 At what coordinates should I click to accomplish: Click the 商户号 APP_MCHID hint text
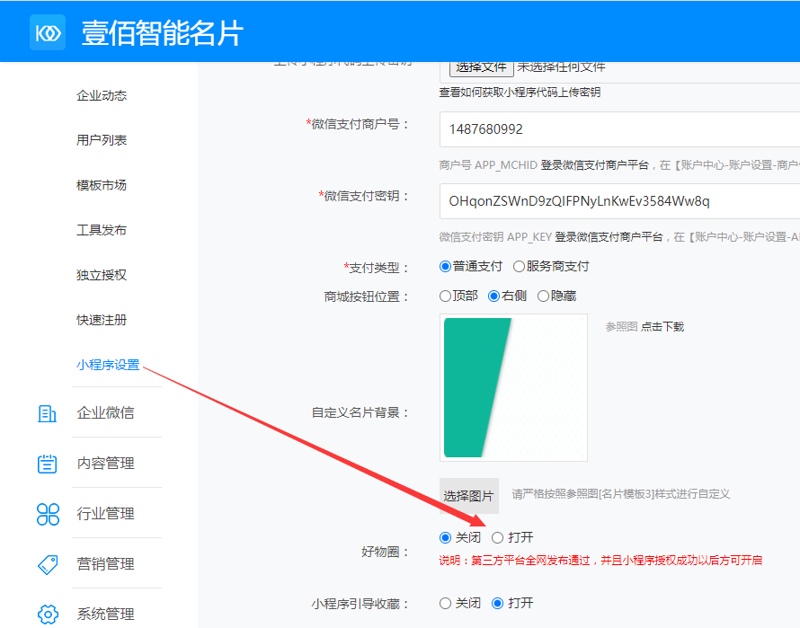[619, 165]
